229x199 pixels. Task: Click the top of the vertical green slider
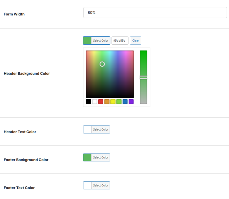143,52
